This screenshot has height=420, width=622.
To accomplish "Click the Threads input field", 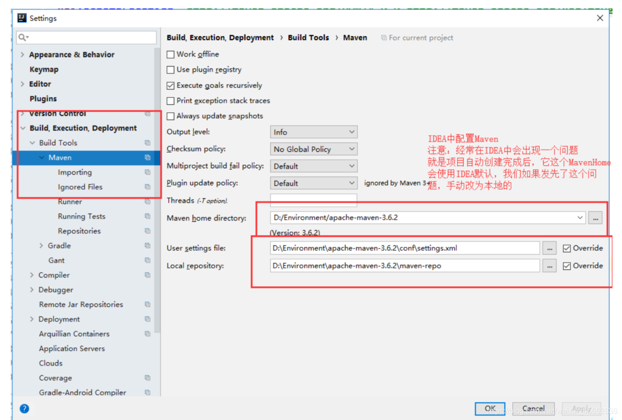I will coord(313,200).
